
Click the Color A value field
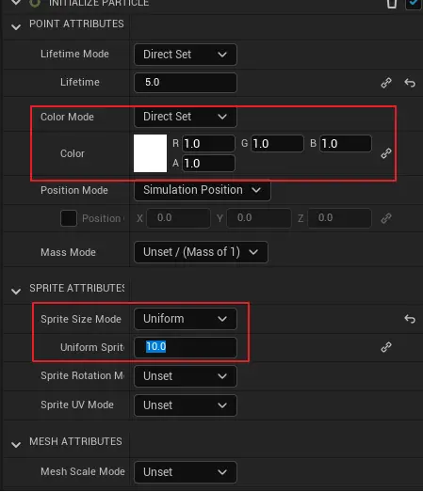coord(208,164)
